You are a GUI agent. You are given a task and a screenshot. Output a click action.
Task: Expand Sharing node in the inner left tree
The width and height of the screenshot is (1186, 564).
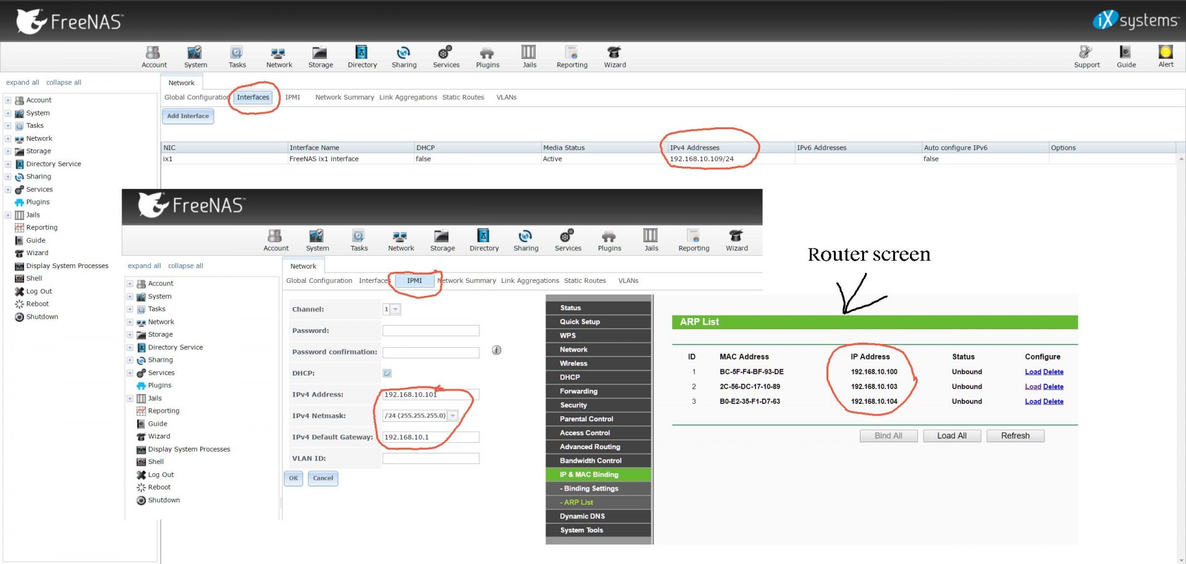click(130, 360)
